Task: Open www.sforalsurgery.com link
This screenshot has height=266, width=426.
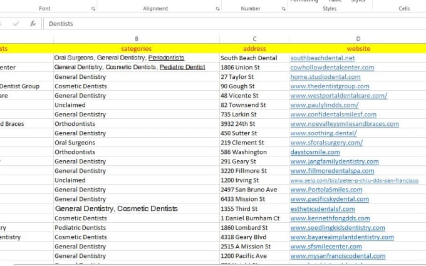Action: coord(326,143)
